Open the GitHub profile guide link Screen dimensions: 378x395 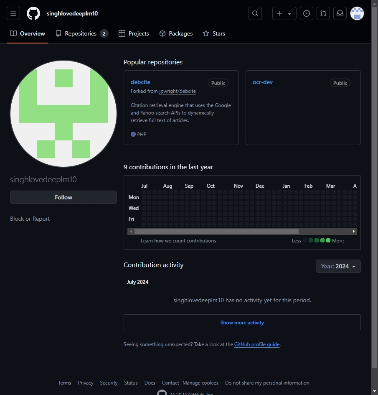(257, 344)
